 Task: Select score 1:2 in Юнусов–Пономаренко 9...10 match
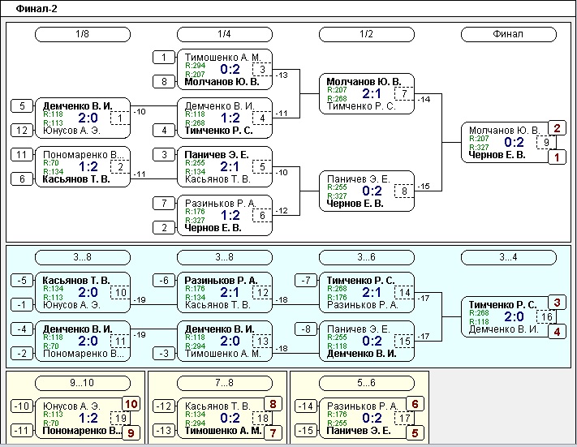pos(88,419)
